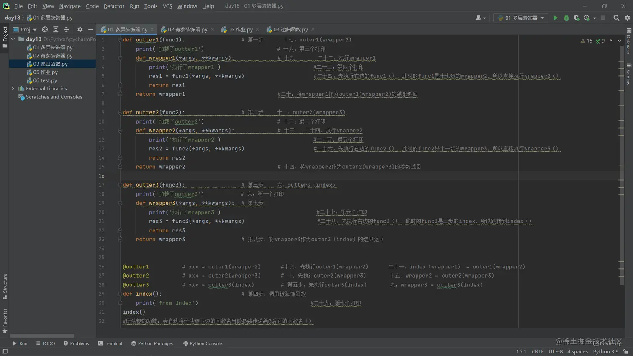Image resolution: width=633 pixels, height=356 pixels.
Task: Toggle the Project tool window stripe button
Action: tap(5, 37)
